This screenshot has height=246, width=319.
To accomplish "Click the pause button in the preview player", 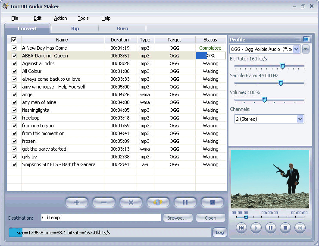I will coord(271,228).
